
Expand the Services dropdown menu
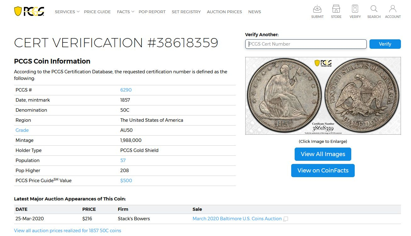[67, 12]
